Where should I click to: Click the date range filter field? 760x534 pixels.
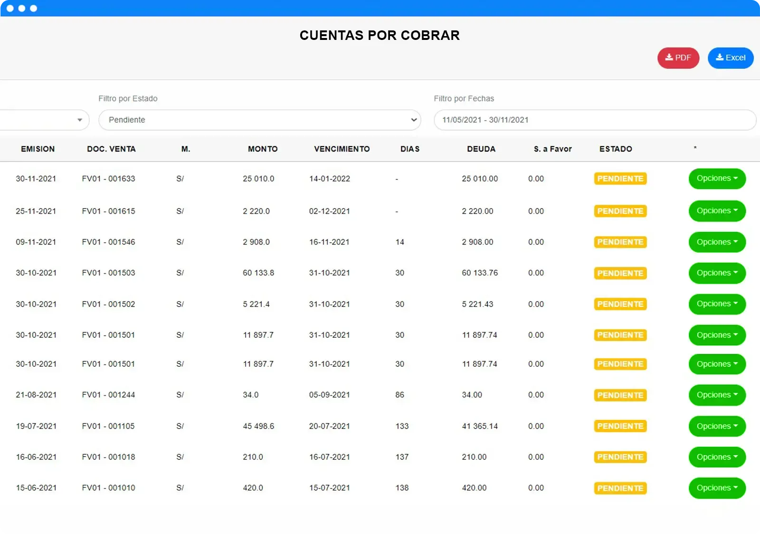(x=594, y=120)
